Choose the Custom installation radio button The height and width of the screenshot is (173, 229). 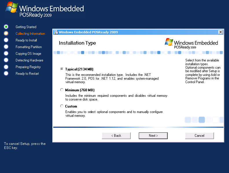62,106
